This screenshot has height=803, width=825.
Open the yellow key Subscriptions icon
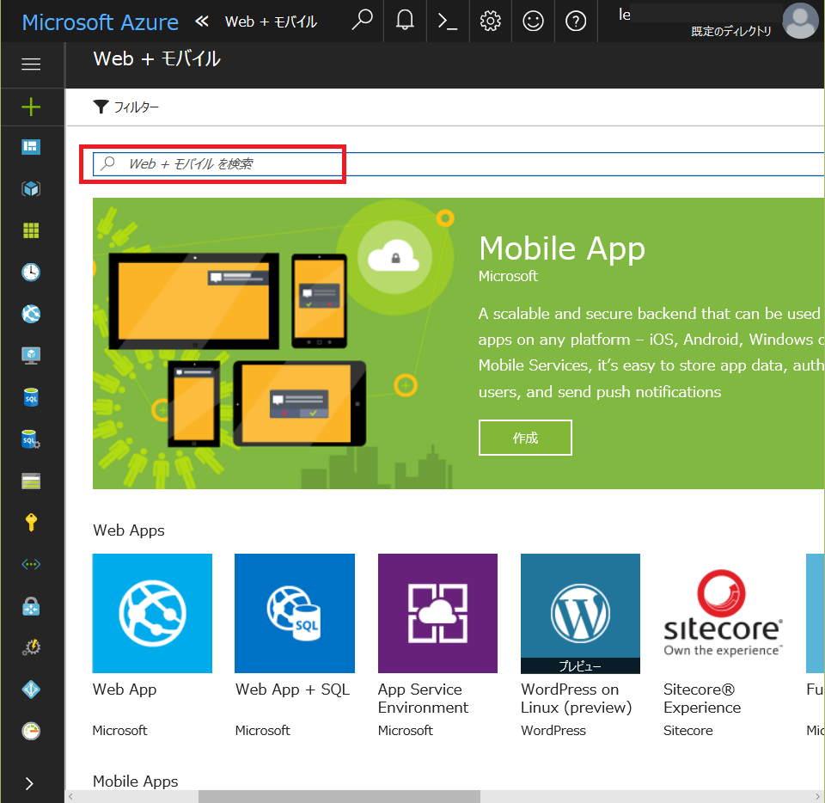coord(31,523)
